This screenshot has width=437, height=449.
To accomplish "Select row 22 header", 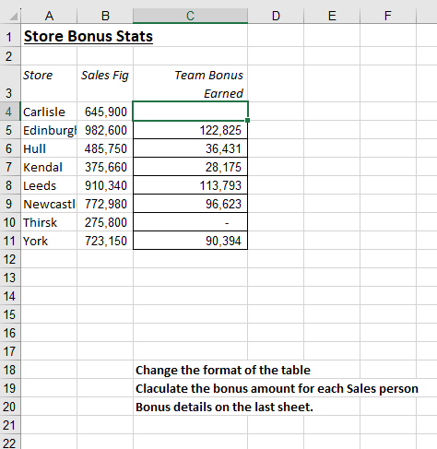I will coord(10,442).
